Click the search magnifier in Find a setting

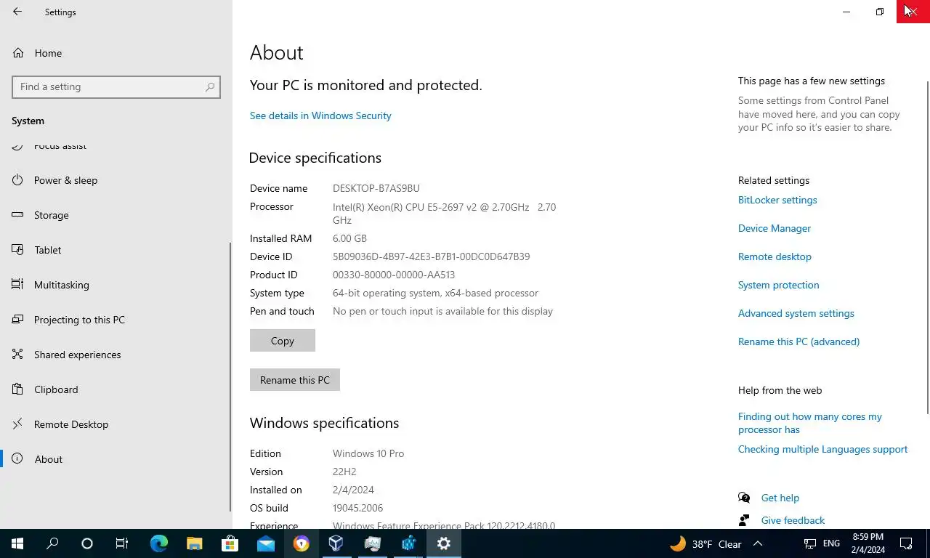point(210,86)
